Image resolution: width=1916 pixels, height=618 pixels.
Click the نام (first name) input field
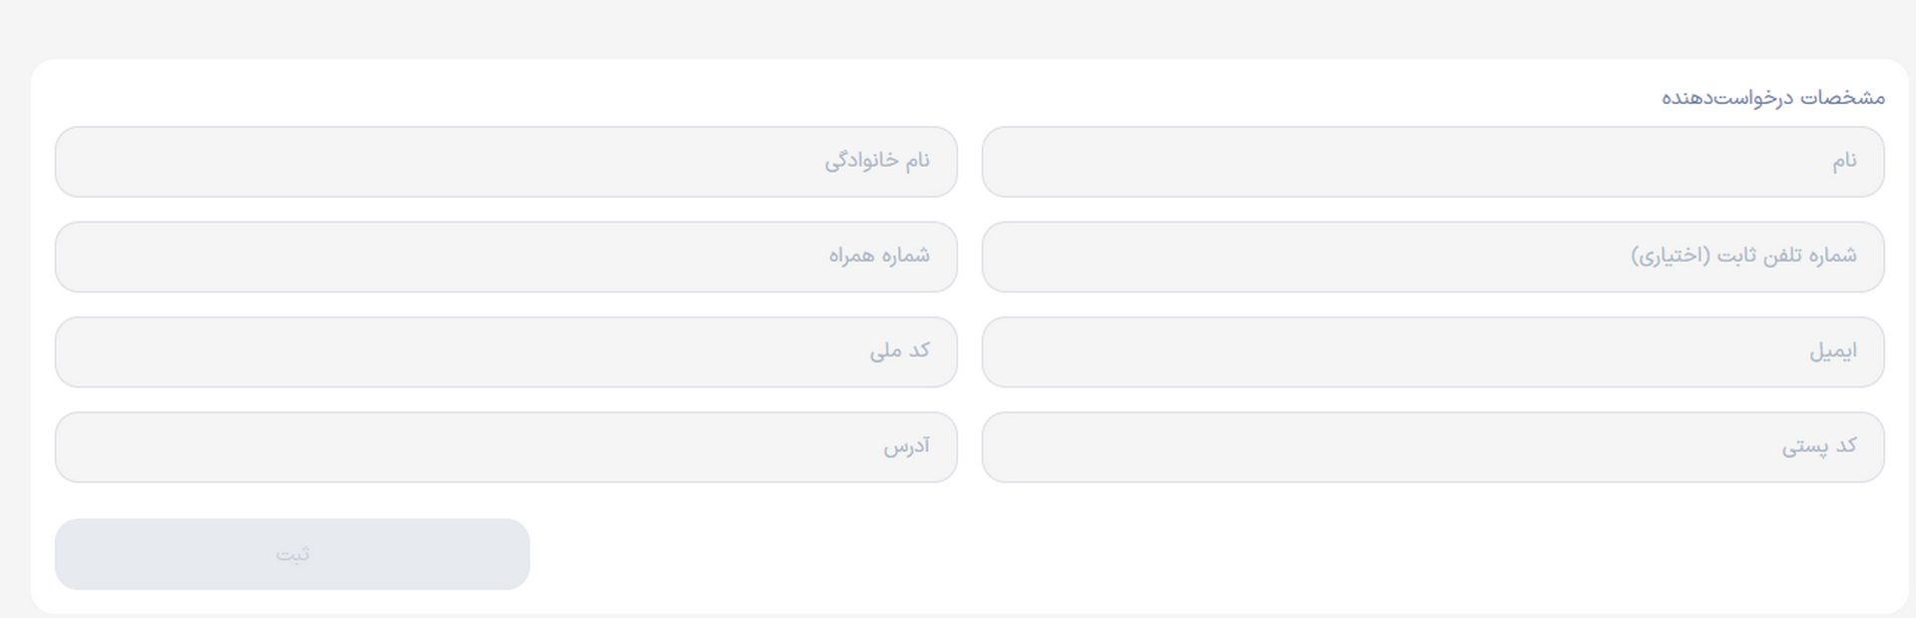1433,162
